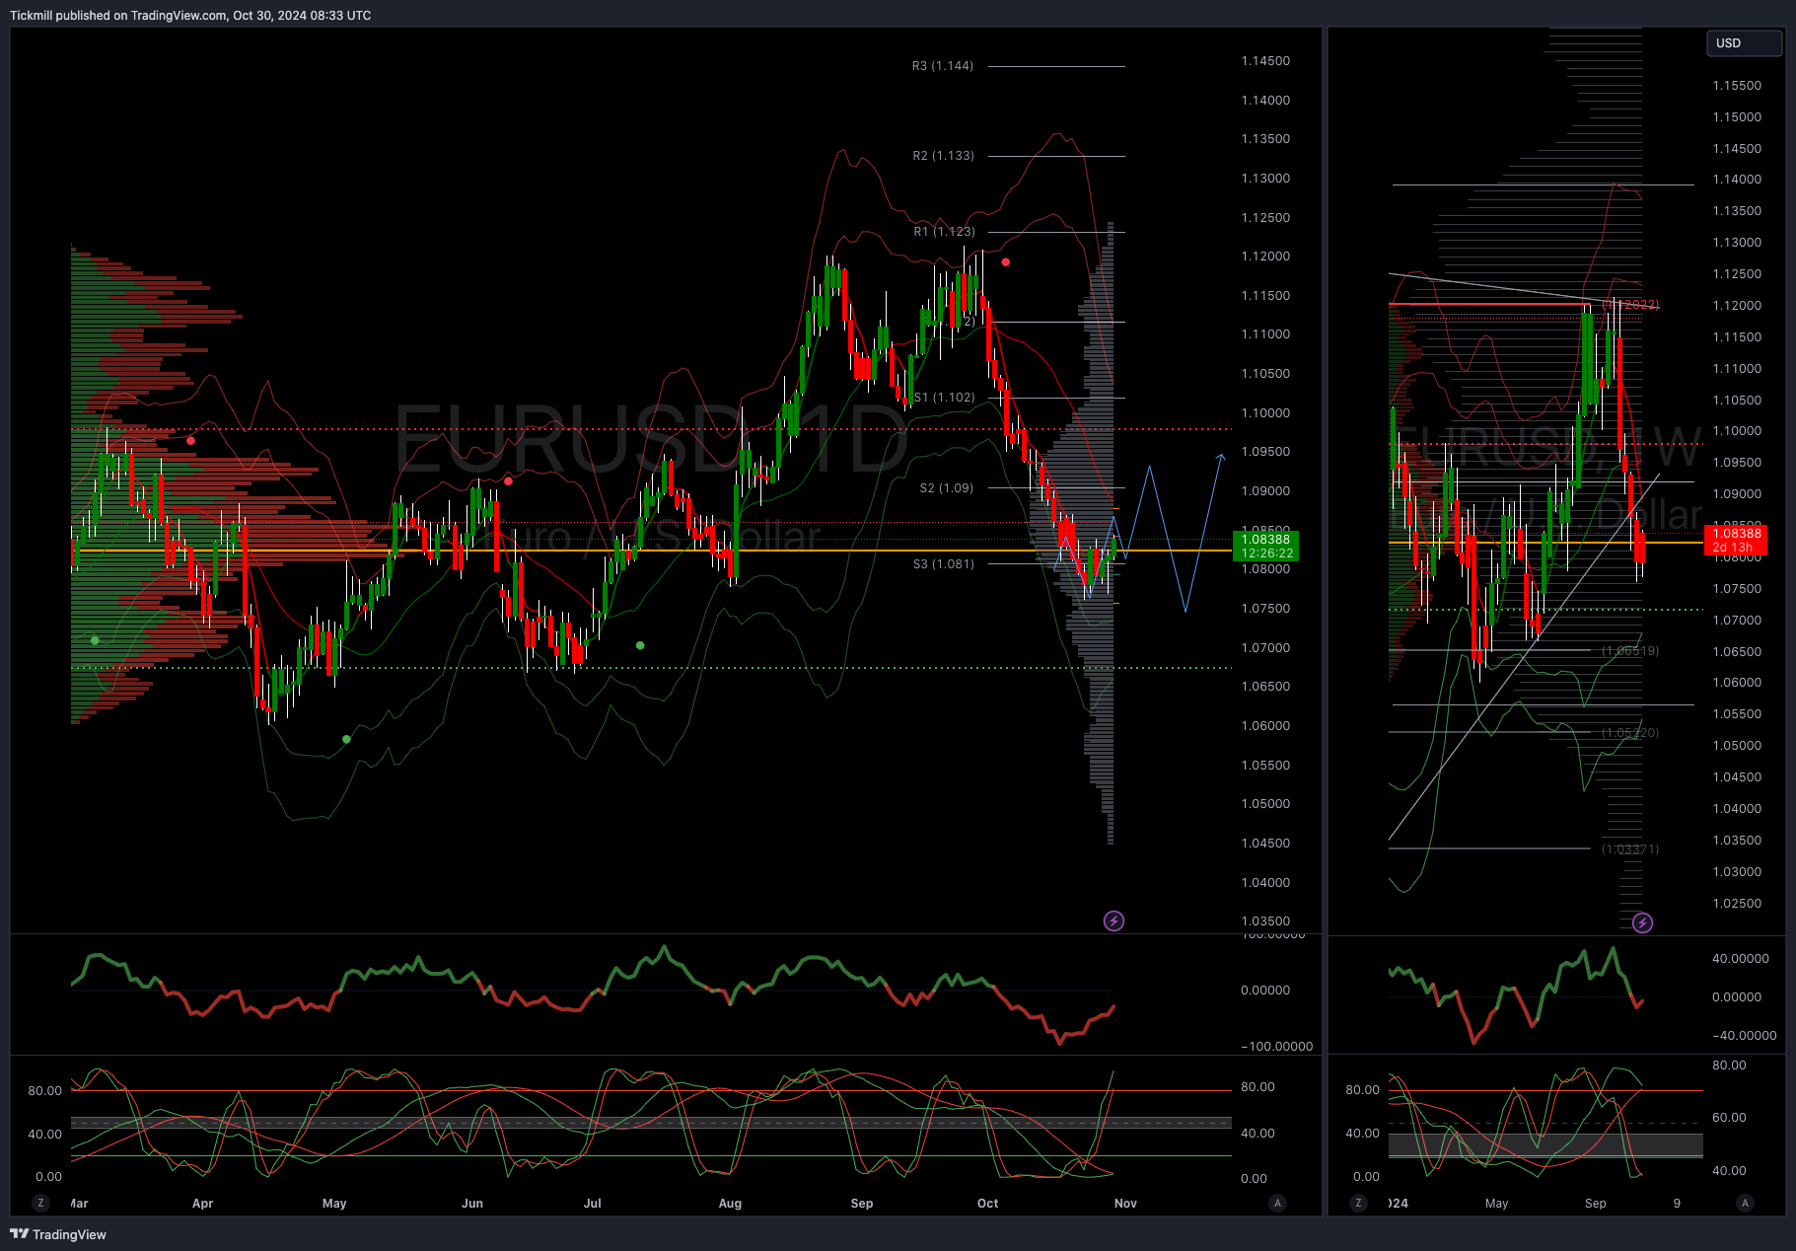Select the R3 (1.144) pivot label
The image size is (1796, 1251).
pyautogui.click(x=942, y=66)
